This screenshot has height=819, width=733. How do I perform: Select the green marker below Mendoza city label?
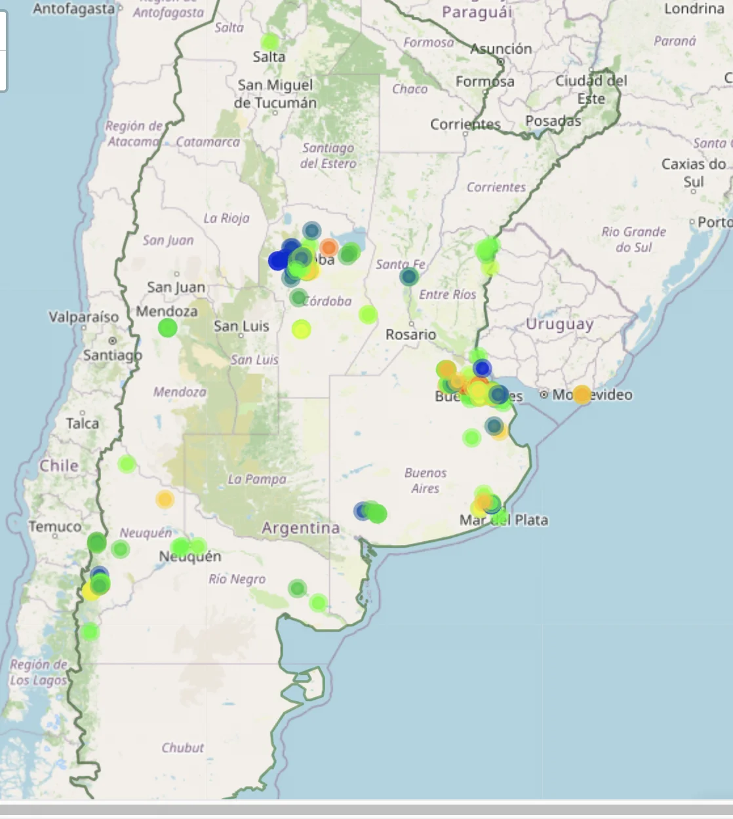pos(168,327)
